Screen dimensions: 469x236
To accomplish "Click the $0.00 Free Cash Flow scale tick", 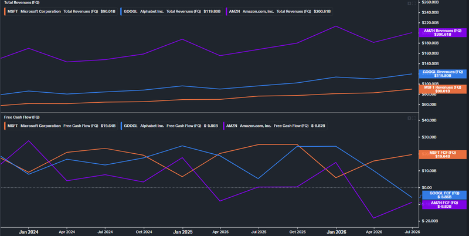I will point(427,187).
